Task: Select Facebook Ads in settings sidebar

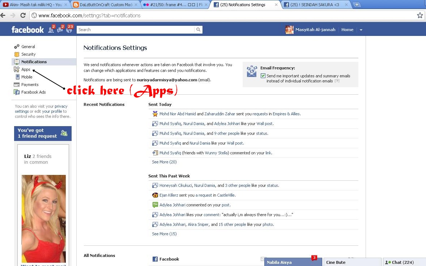Action: click(33, 92)
